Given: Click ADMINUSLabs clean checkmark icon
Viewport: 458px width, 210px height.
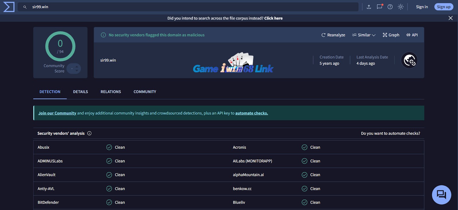Looking at the screenshot, I should pos(109,161).
